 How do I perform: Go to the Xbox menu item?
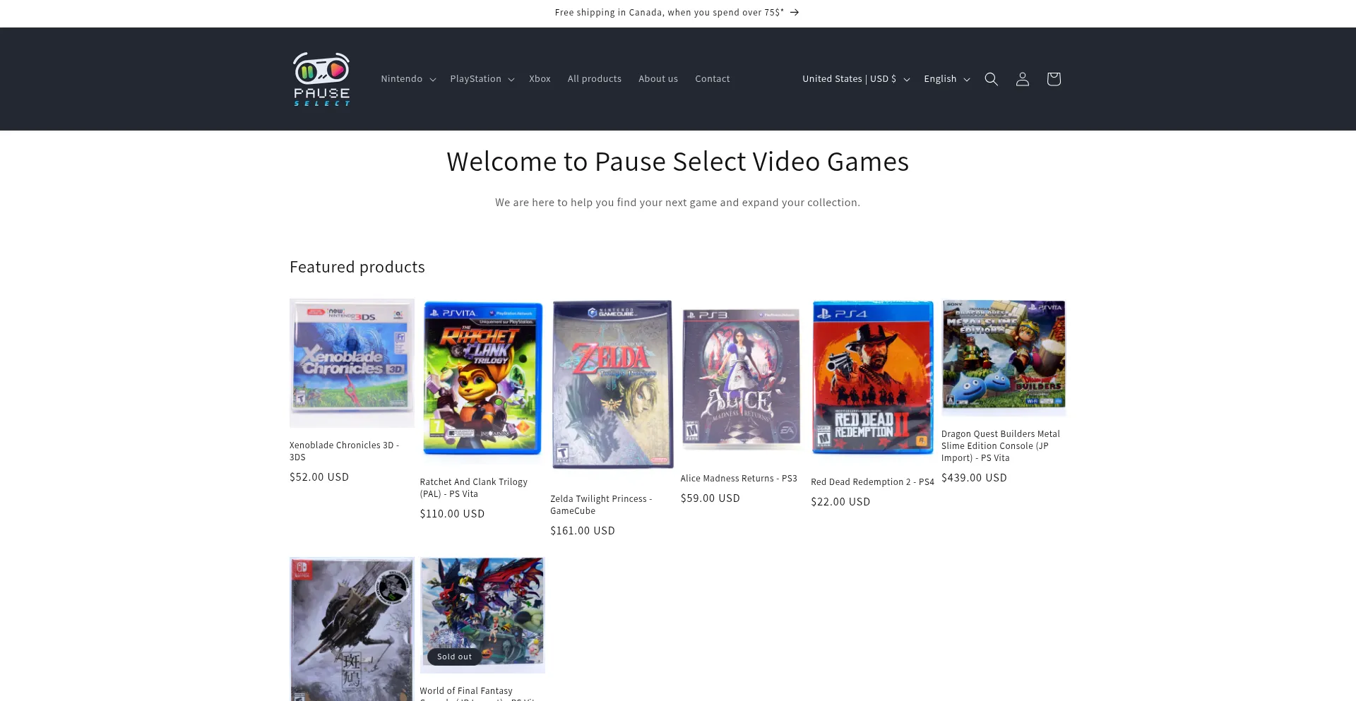click(x=540, y=79)
